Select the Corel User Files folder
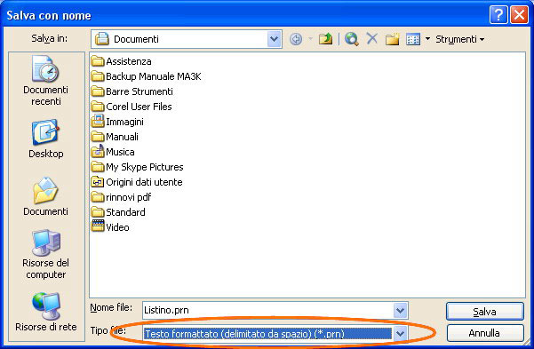Viewport: 534px width, 349px height. tap(132, 107)
